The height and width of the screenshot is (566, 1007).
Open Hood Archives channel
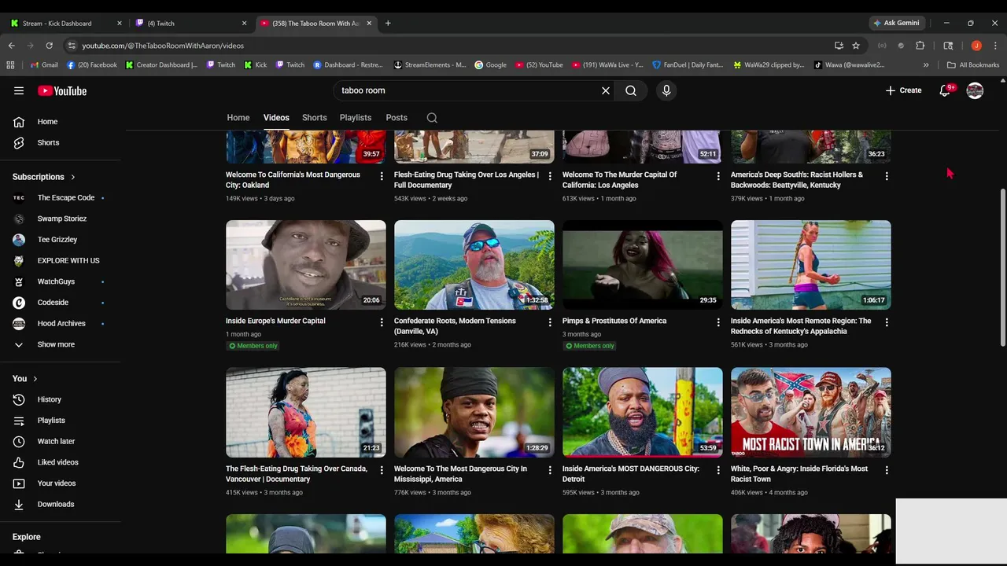61,324
